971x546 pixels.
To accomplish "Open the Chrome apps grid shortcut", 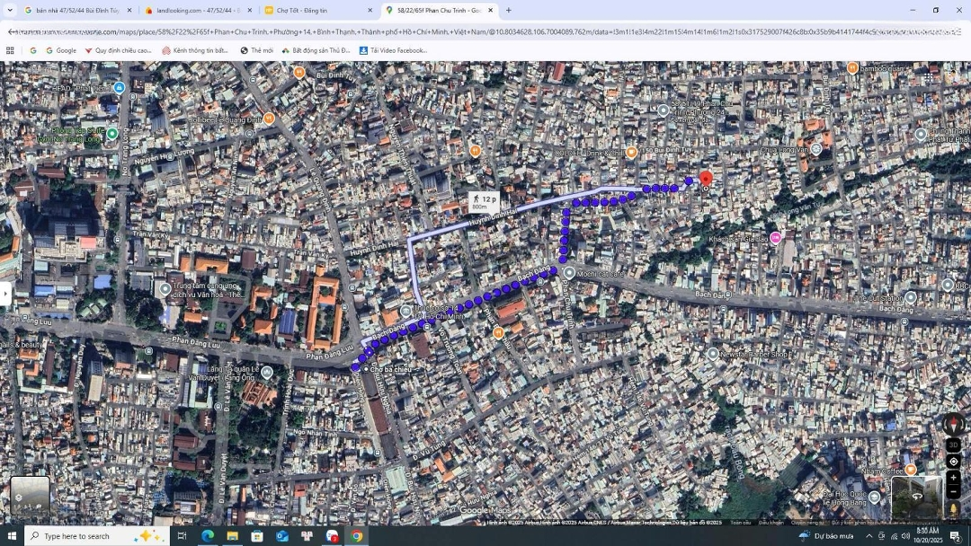I will (x=10, y=50).
